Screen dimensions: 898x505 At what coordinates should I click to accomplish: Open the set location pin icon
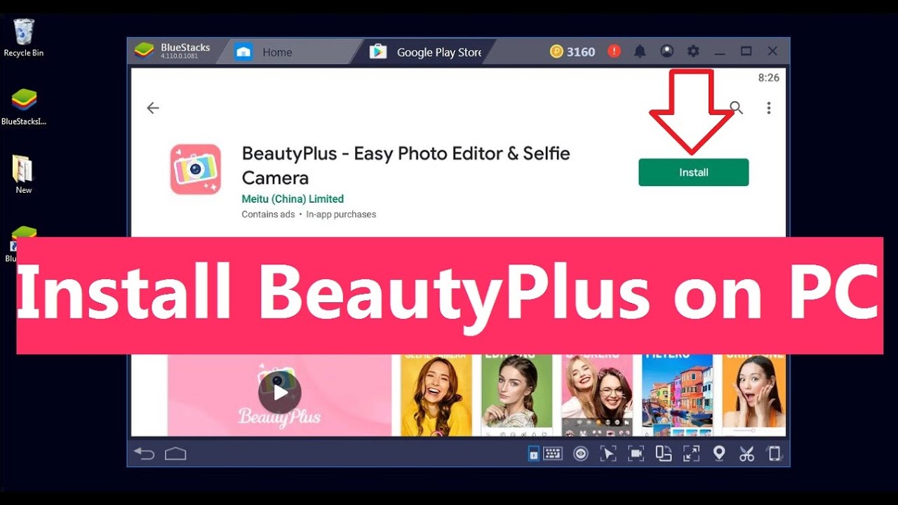(x=718, y=454)
